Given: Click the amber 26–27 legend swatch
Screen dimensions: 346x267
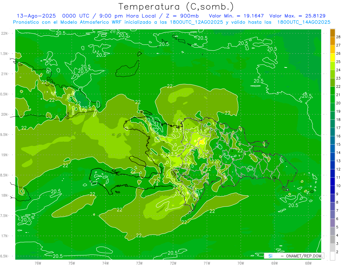Looking at the screenshot, I should point(332,50).
